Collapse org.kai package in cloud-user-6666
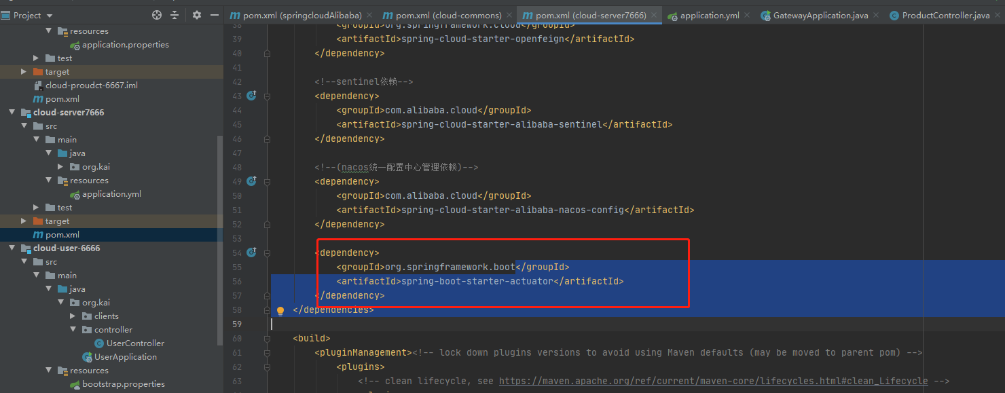This screenshot has height=393, width=1005. pyautogui.click(x=60, y=303)
